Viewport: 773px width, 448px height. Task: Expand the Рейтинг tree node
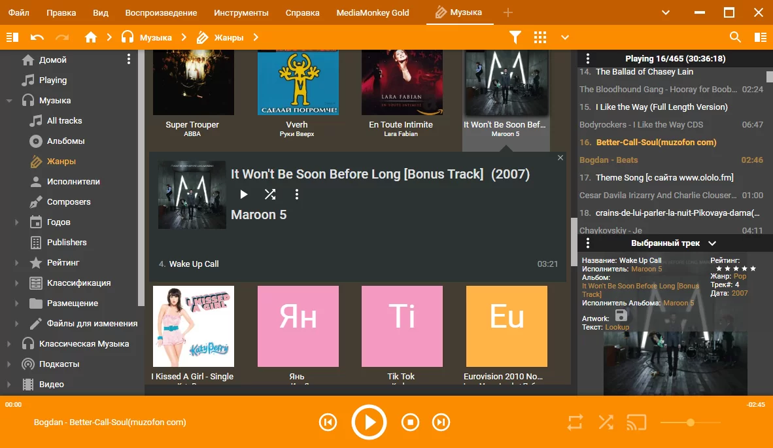(17, 263)
